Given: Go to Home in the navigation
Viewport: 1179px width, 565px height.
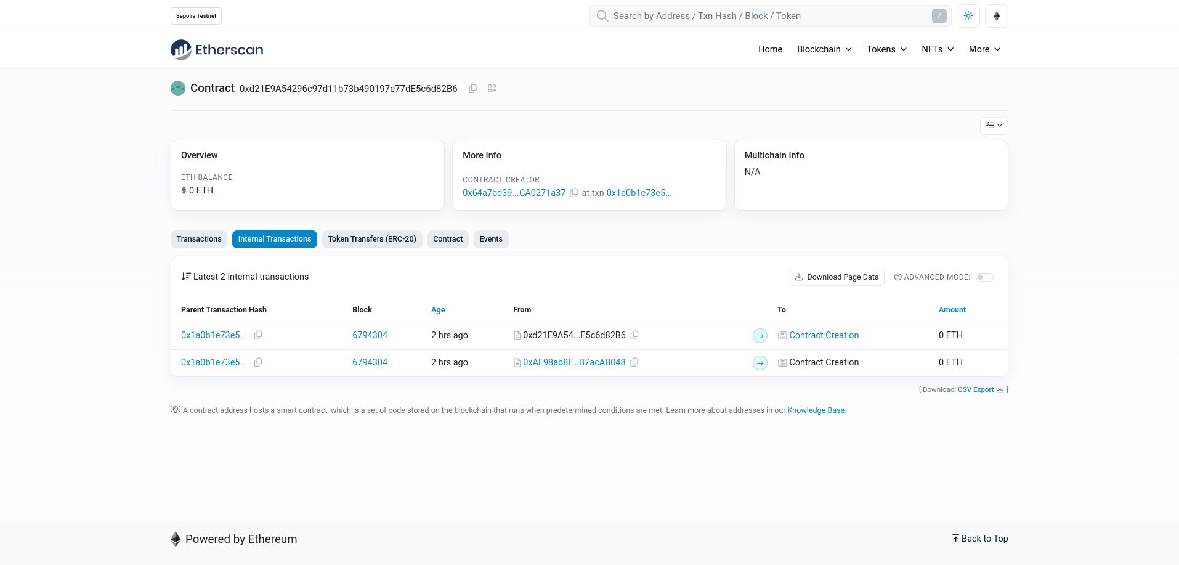Looking at the screenshot, I should [770, 49].
